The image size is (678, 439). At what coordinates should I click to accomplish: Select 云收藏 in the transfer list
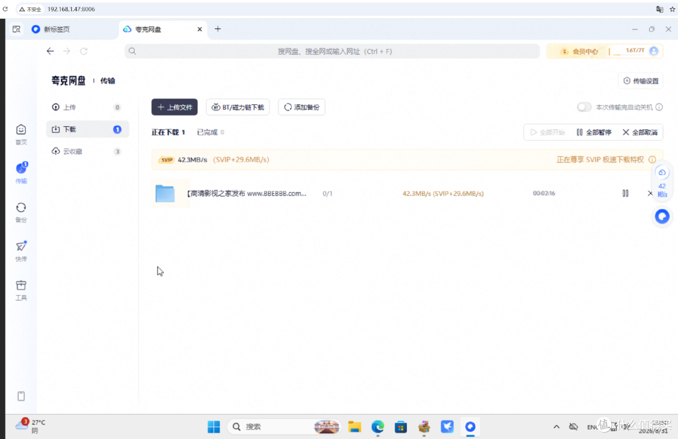(87, 151)
